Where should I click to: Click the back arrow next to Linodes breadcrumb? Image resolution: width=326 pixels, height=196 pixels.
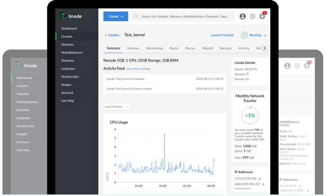105,35
